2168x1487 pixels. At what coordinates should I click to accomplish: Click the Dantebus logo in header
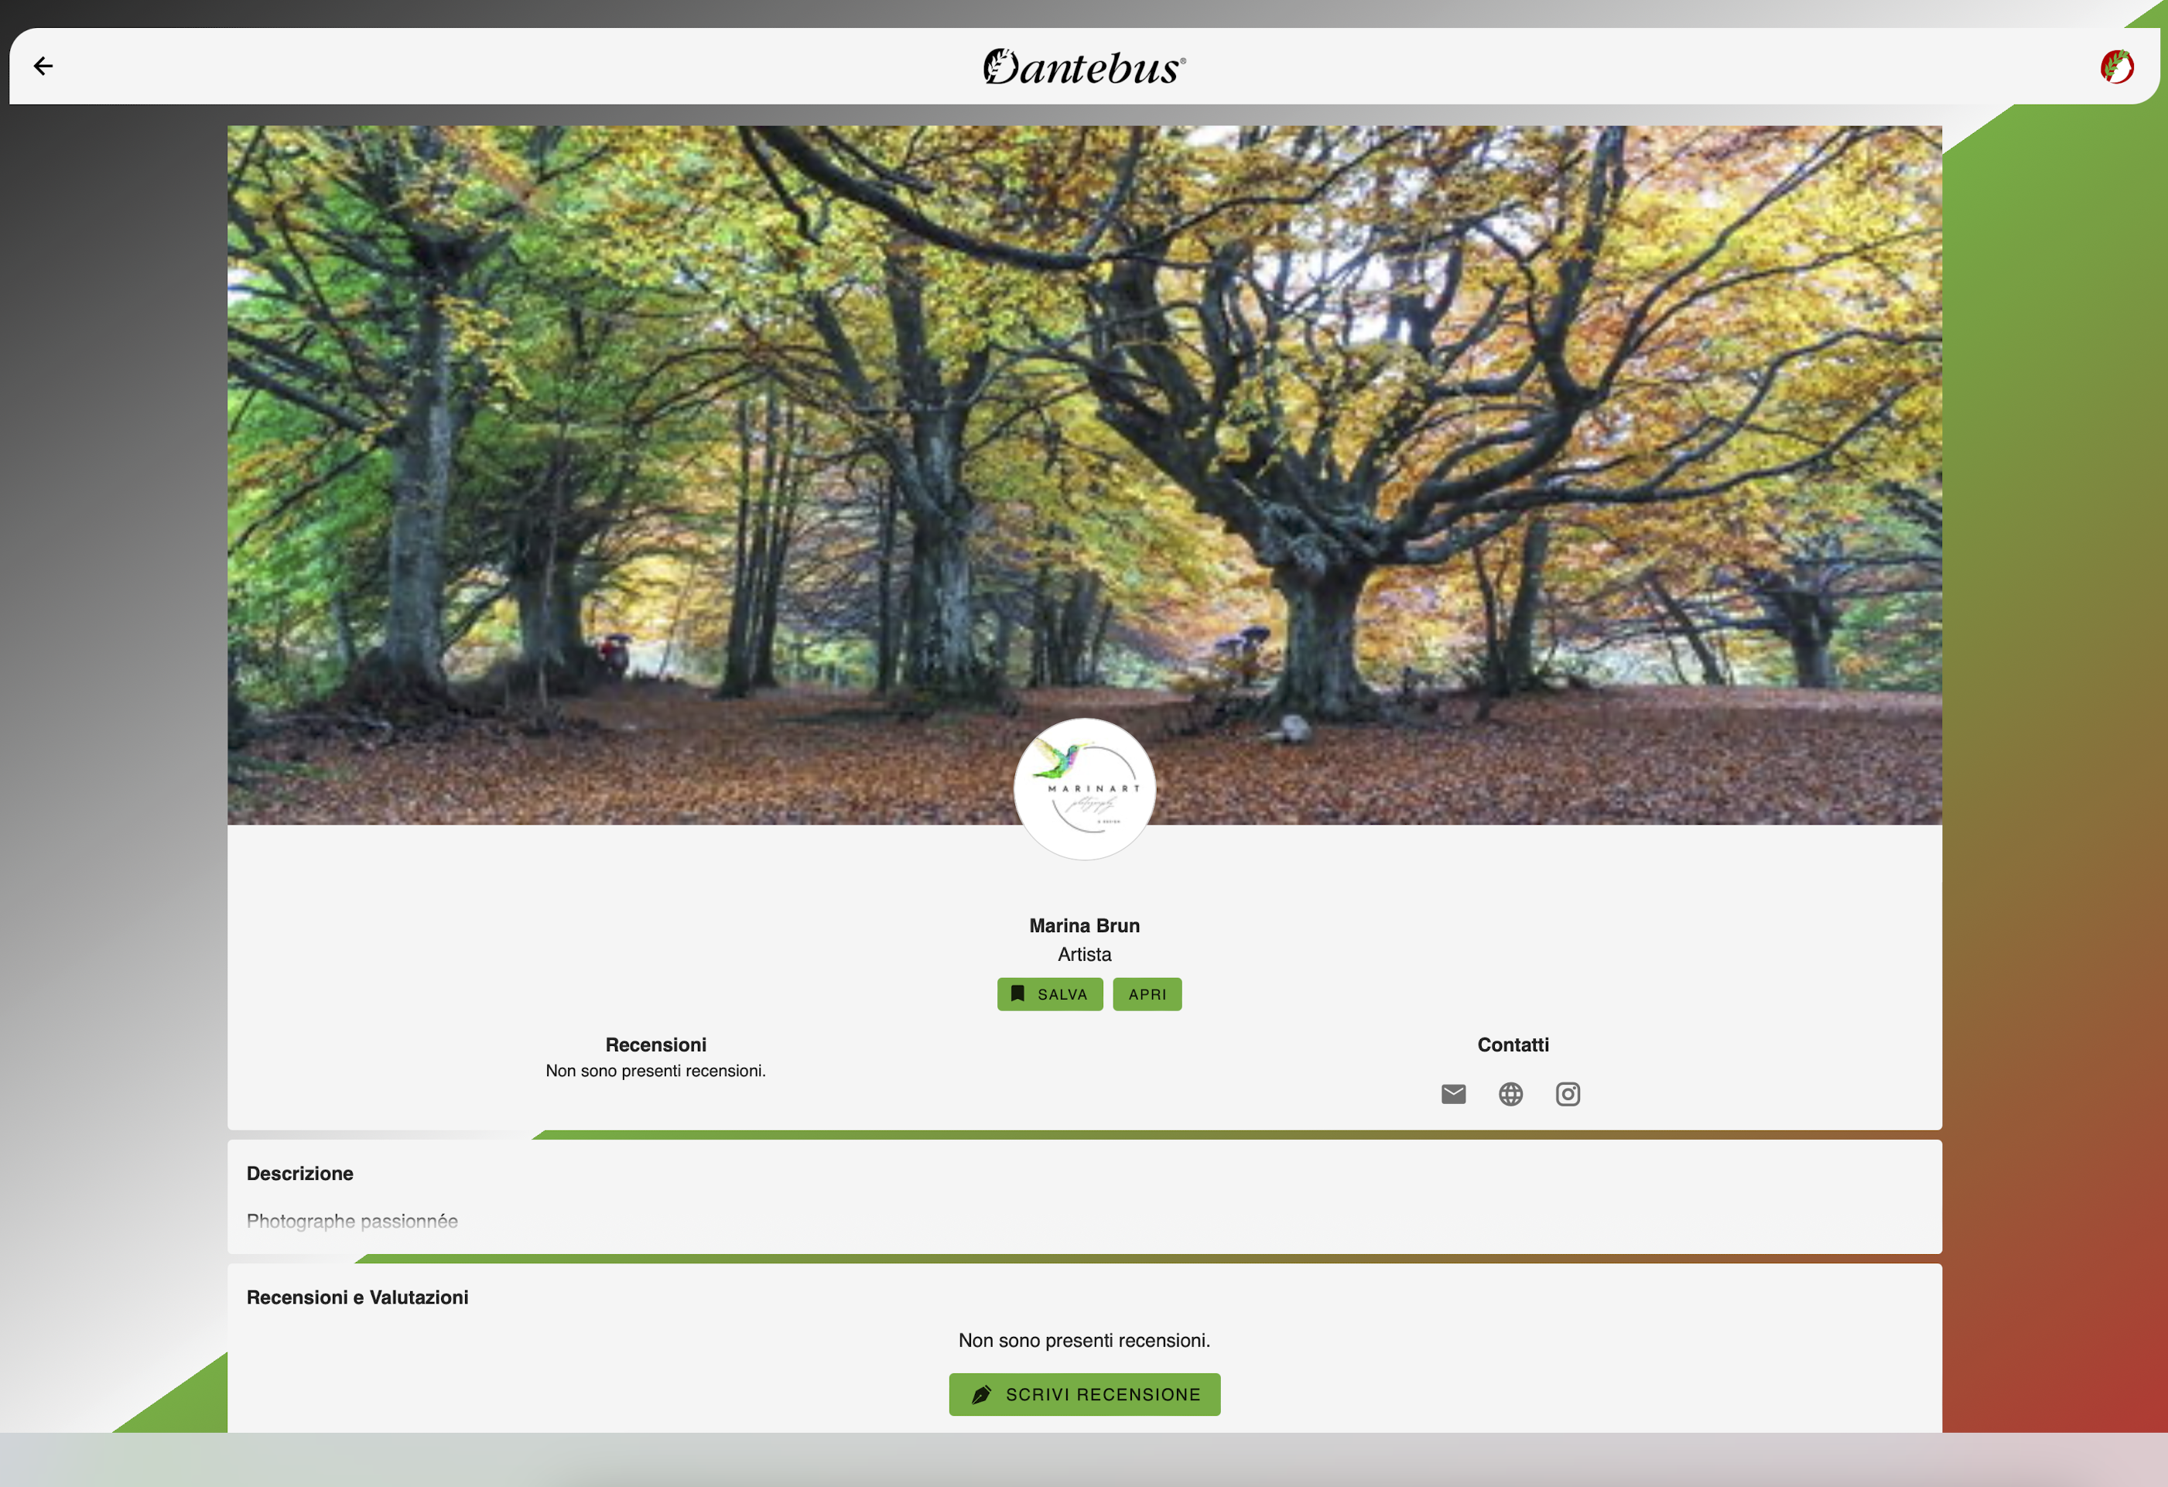click(x=1084, y=67)
